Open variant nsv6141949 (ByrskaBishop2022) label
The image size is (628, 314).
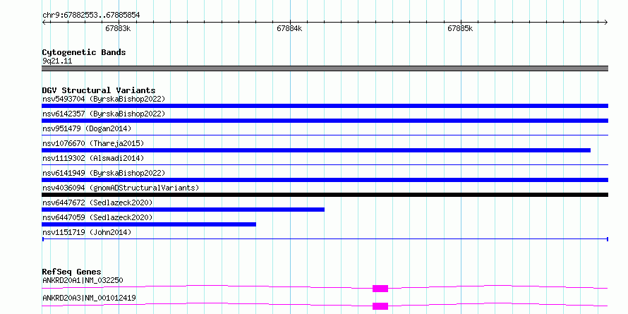pos(104,173)
